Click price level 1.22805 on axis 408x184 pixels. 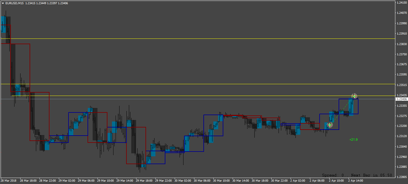pos(402,177)
